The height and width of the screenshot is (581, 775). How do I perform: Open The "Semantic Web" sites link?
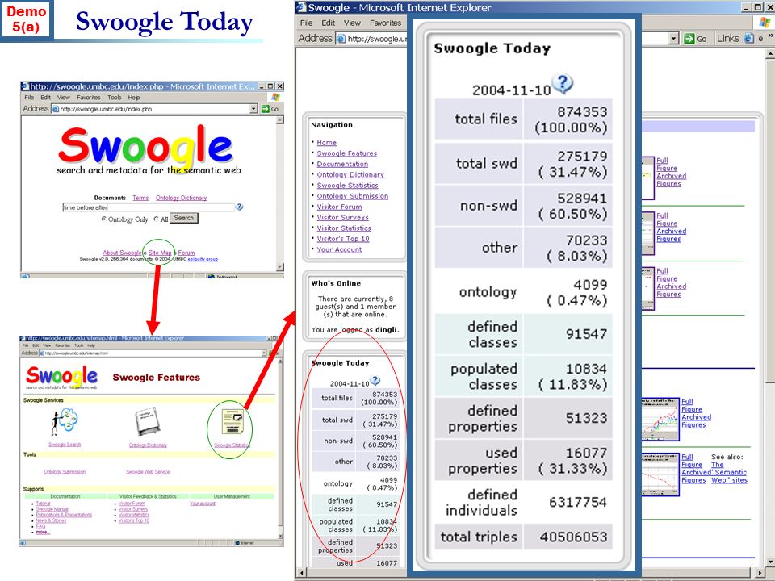click(x=729, y=472)
